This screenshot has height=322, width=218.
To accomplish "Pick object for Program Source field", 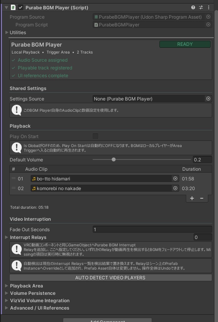I will [208, 17].
